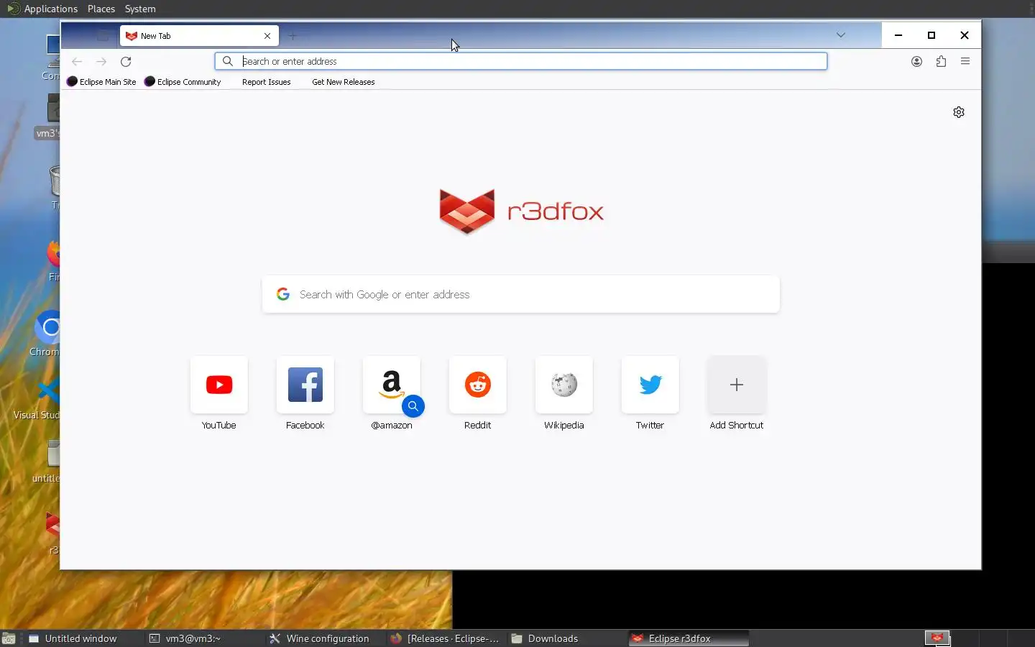Click the Google G icon in search box

click(283, 294)
